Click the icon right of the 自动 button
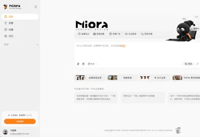Screen dimensions: 200x137 click(197, 64)
